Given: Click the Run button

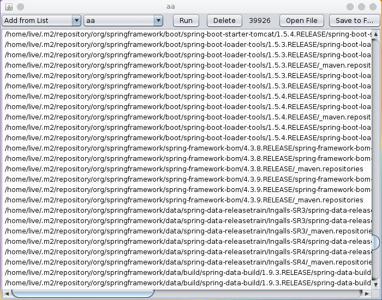Looking at the screenshot, I should point(186,21).
